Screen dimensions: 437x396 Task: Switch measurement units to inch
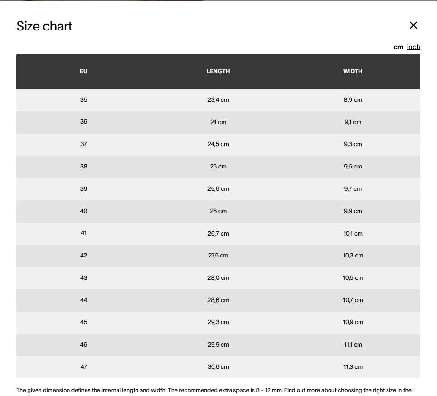click(413, 47)
